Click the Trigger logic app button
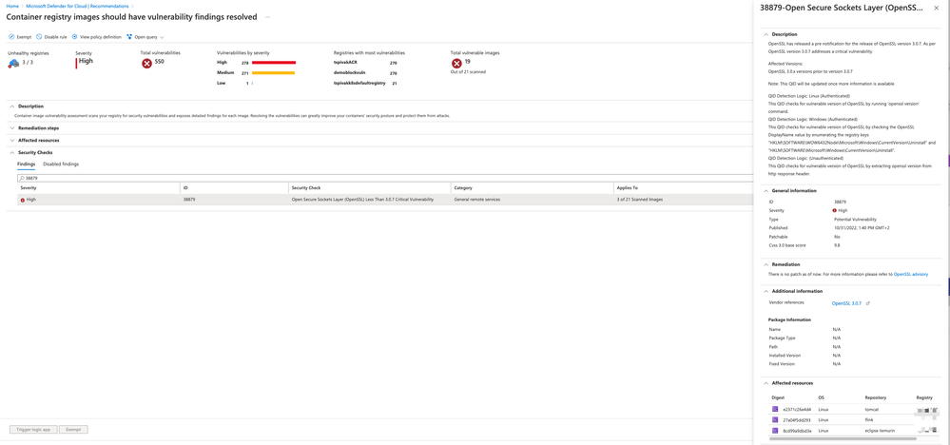The height and width of the screenshot is (445, 950). [x=33, y=429]
